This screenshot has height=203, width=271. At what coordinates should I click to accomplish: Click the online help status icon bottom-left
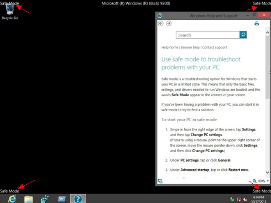point(160,181)
